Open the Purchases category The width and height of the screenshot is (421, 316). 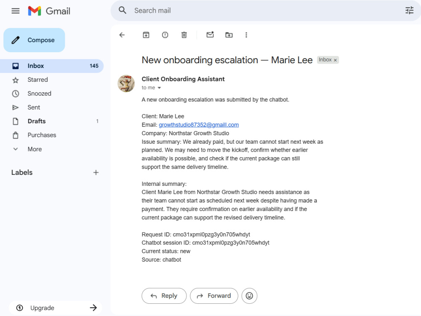tap(51, 135)
